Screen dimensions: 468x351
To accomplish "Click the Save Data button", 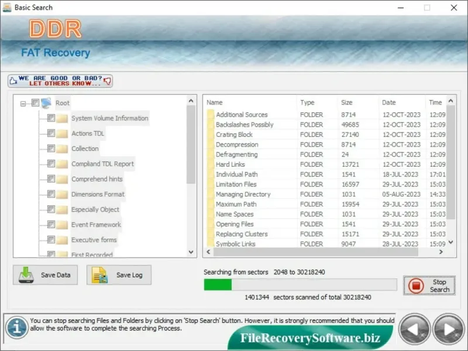I will [46, 275].
